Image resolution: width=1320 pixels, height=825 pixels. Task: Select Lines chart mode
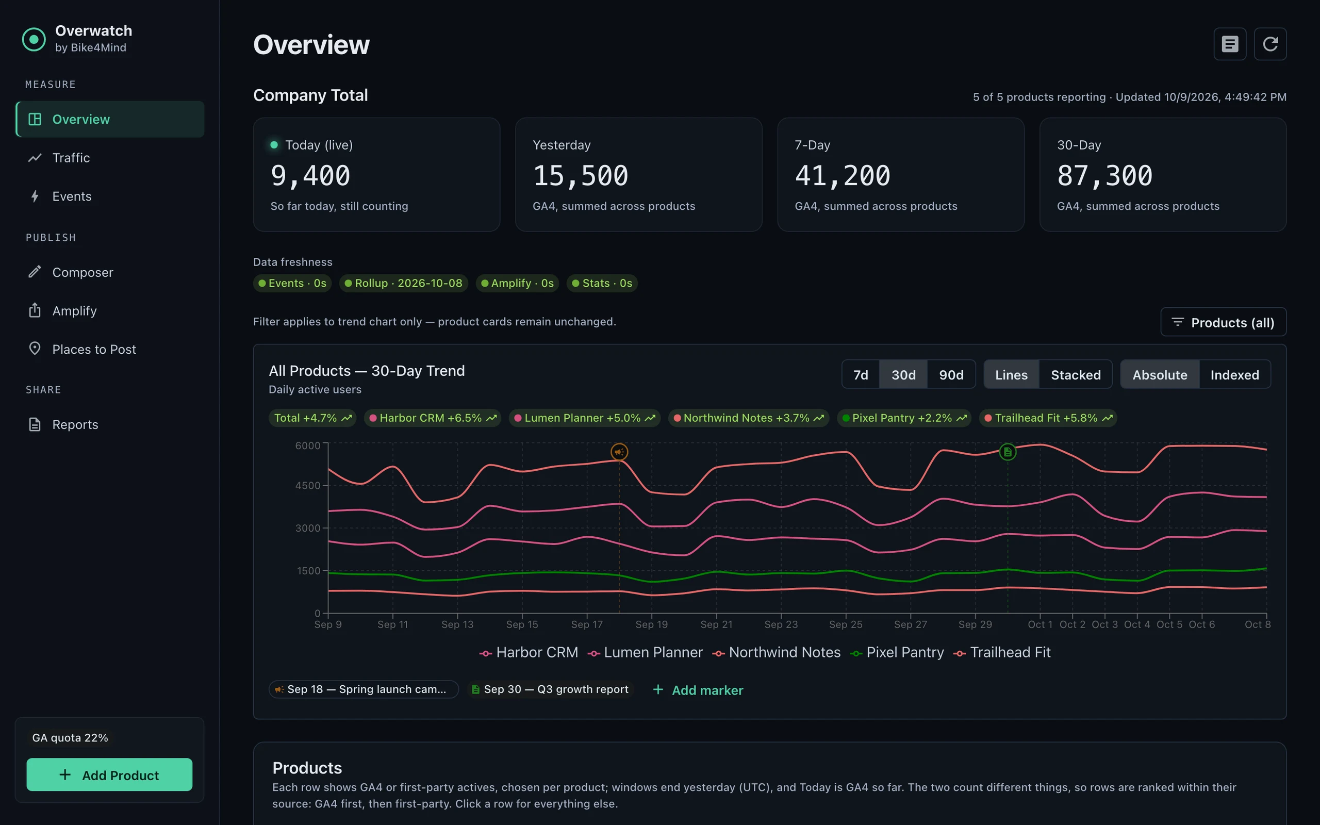[x=1011, y=374]
